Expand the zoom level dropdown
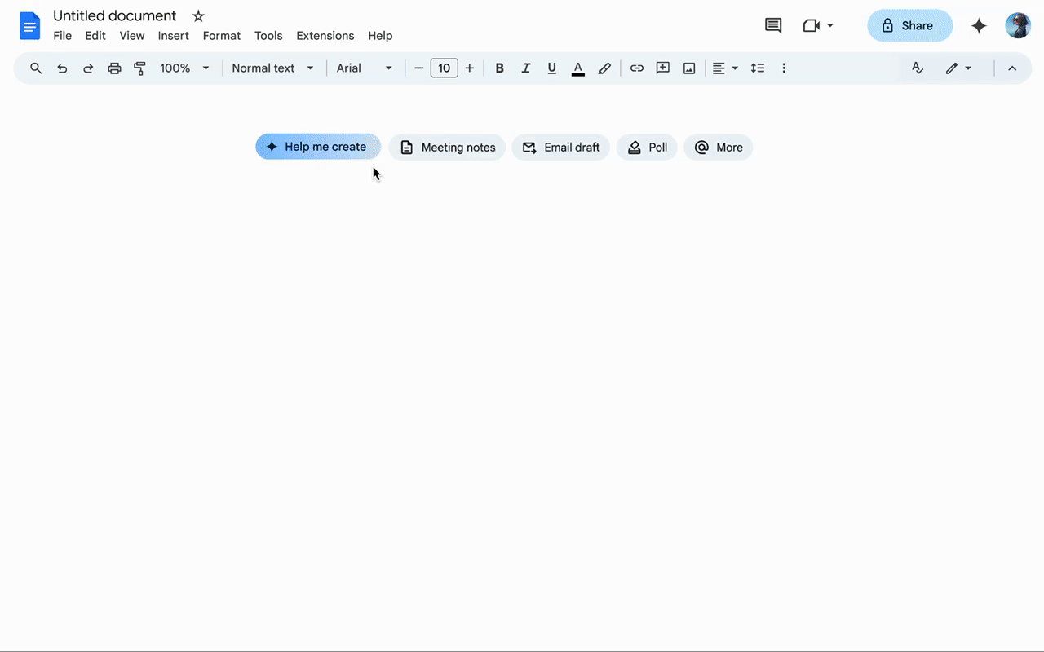Image resolution: width=1044 pixels, height=652 pixels. (206, 68)
